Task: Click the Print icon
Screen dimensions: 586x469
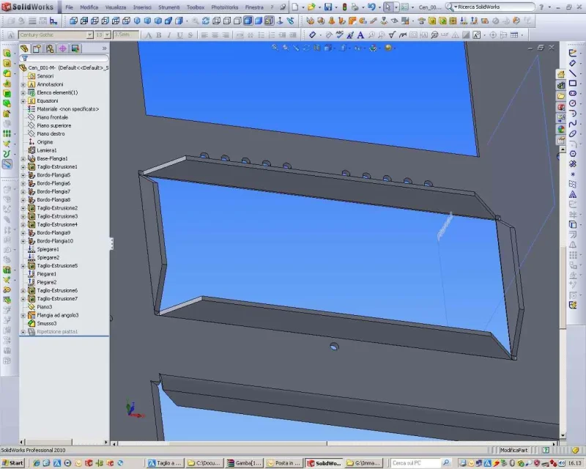Action: [355, 7]
